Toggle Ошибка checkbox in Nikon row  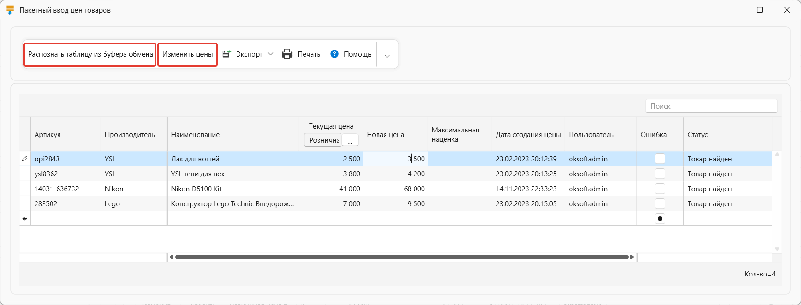point(660,189)
